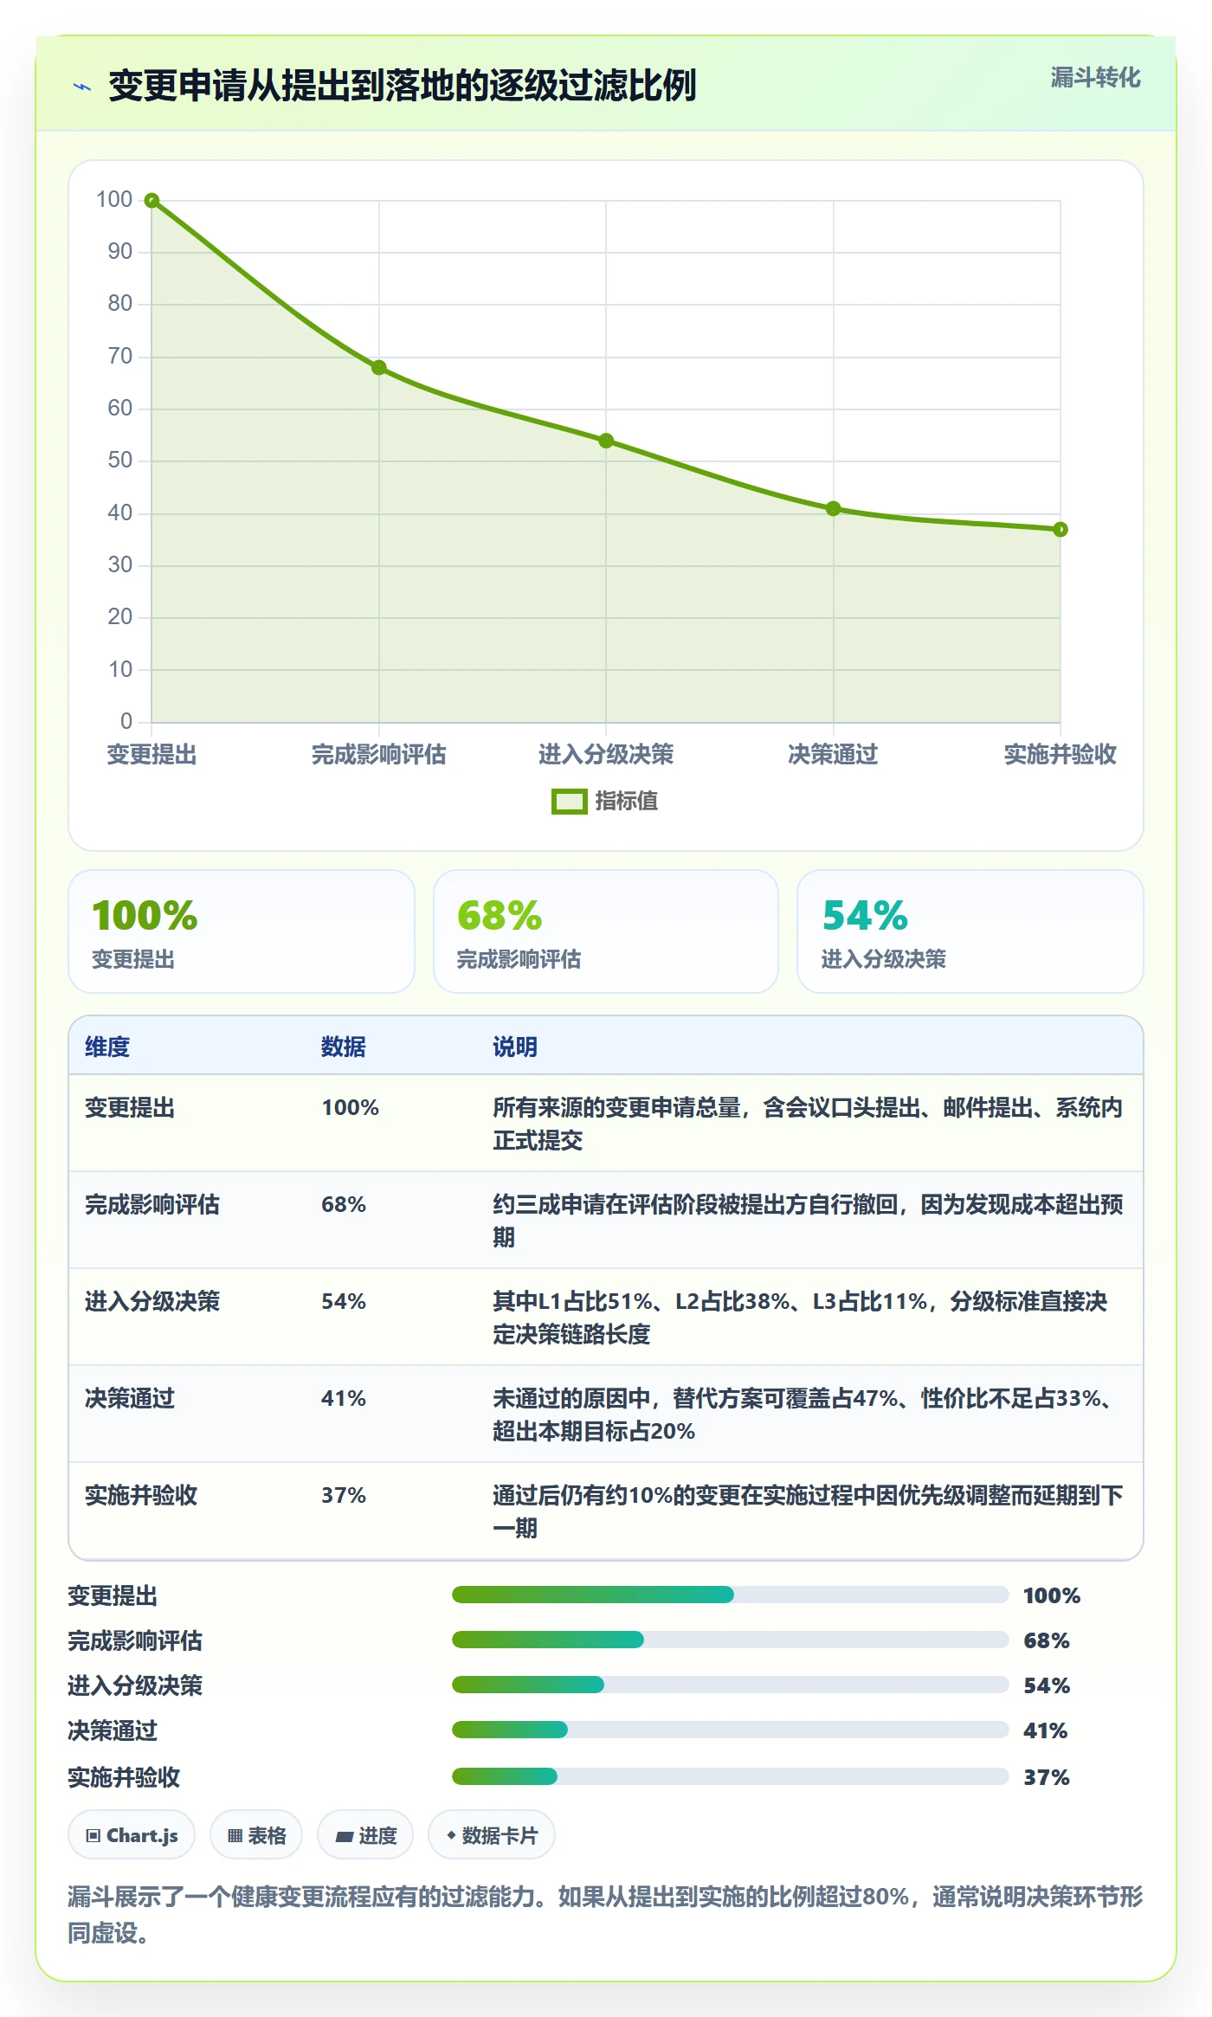This screenshot has width=1212, height=2017.
Task: Click the 变更提出 progress bar
Action: [x=731, y=1595]
